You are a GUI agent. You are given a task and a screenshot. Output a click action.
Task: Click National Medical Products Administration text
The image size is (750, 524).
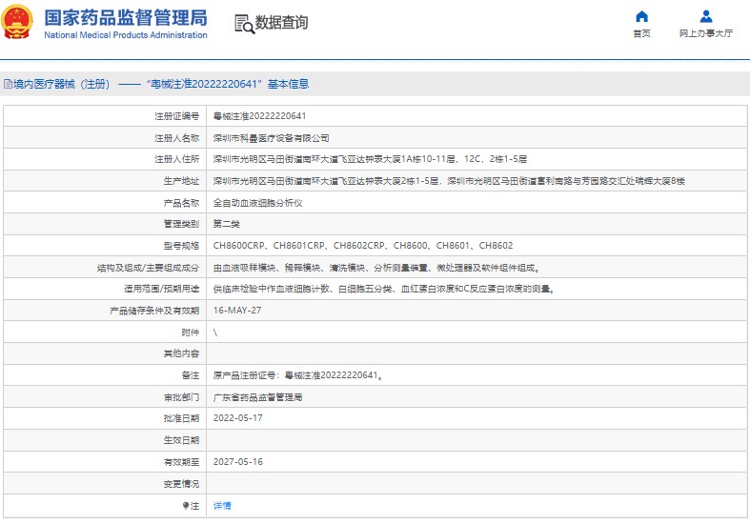click(126, 35)
